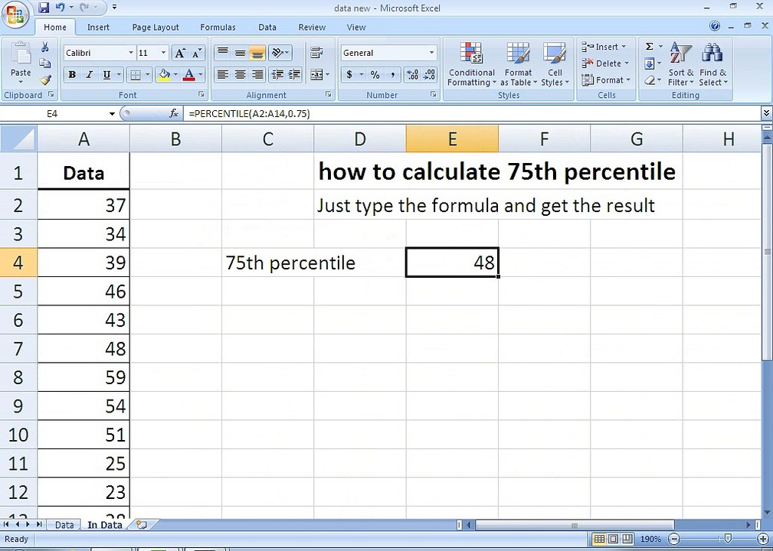The image size is (773, 551).
Task: Apply Comma Style format
Action: coord(392,75)
